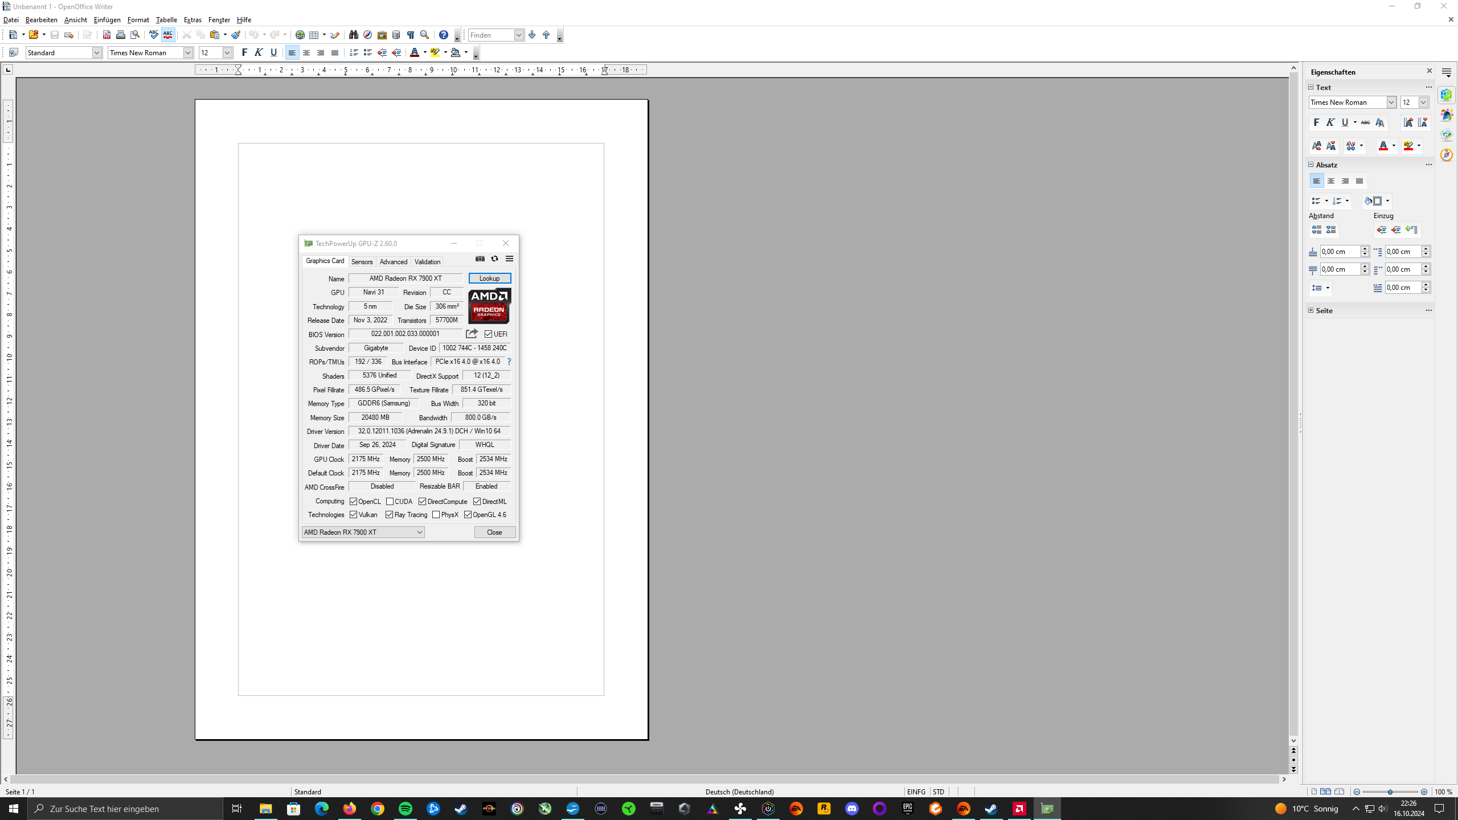Image resolution: width=1458 pixels, height=820 pixels.
Task: Open the Einfügen menu
Action: pos(107,20)
